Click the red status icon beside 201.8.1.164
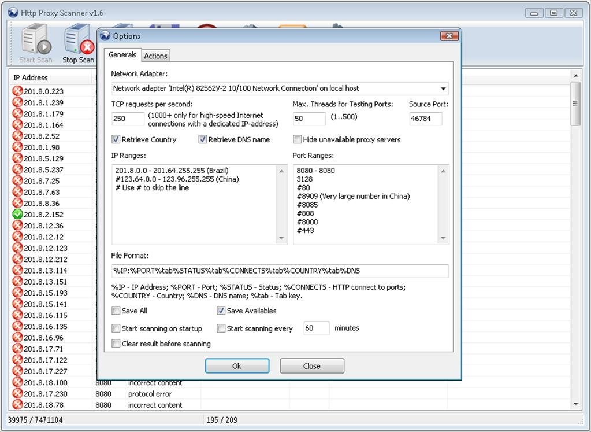Screen dimensions: 591x432 pos(17,124)
